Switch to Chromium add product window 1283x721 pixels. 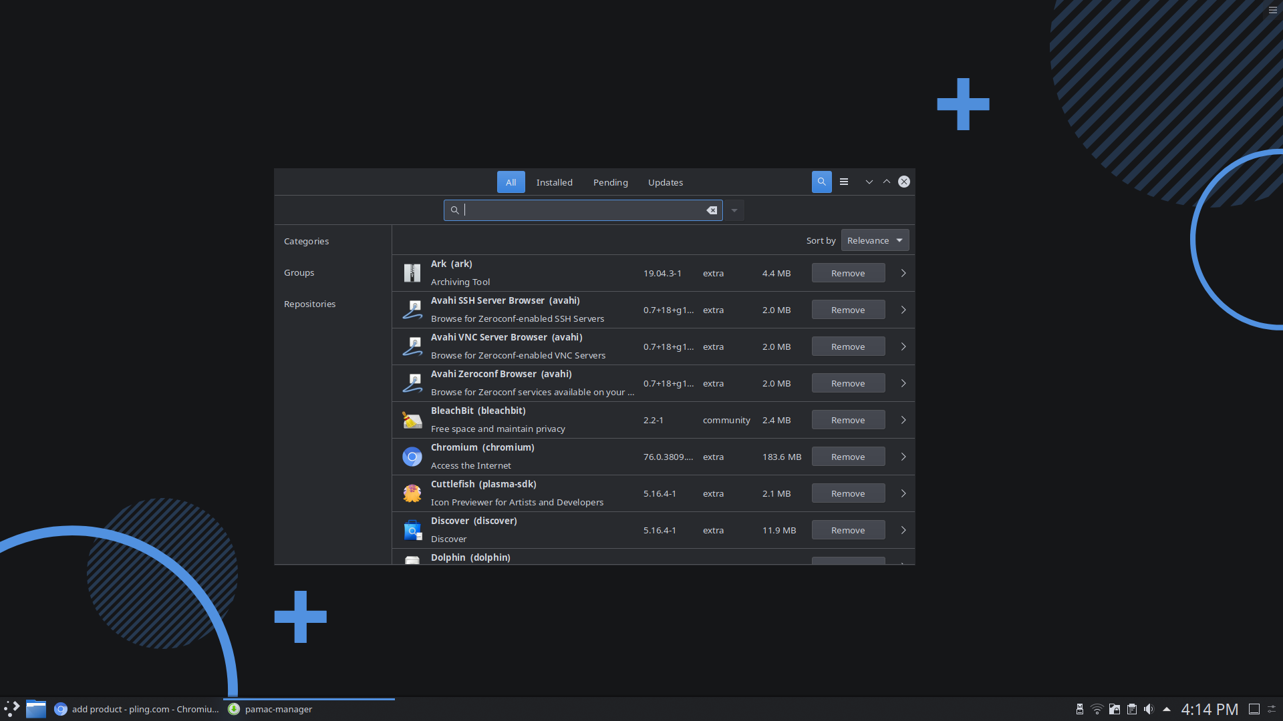click(137, 709)
